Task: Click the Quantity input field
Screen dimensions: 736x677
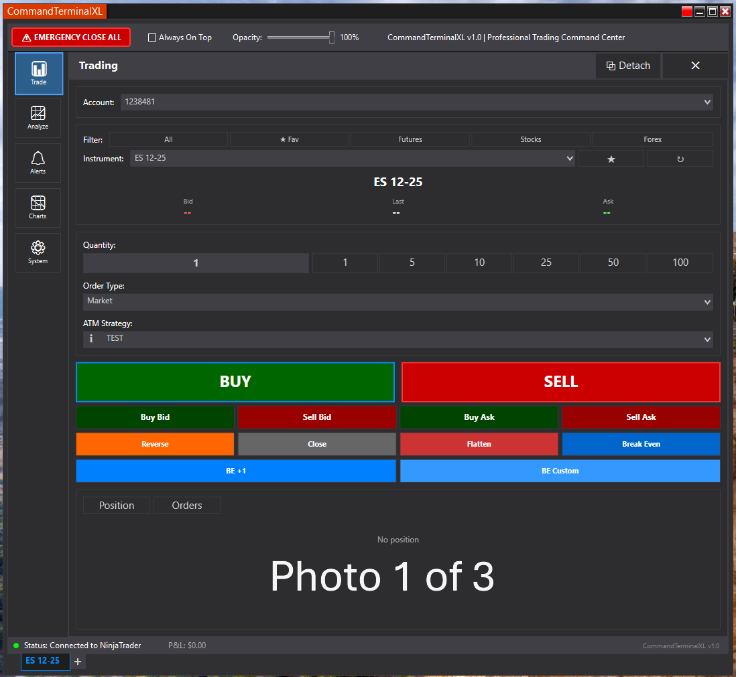Action: pyautogui.click(x=196, y=262)
